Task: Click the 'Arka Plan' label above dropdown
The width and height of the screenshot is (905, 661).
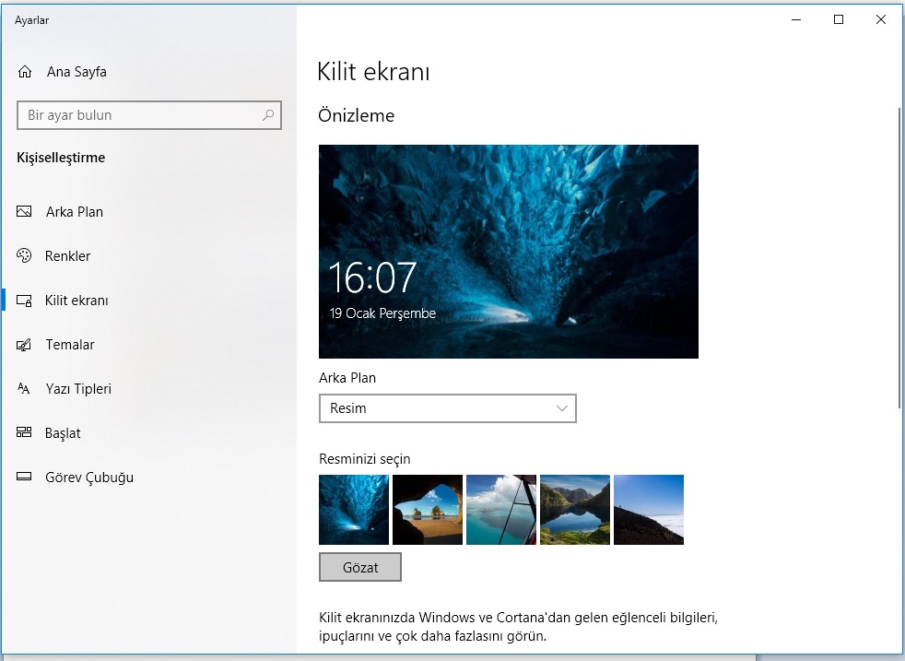Action: pyautogui.click(x=347, y=378)
